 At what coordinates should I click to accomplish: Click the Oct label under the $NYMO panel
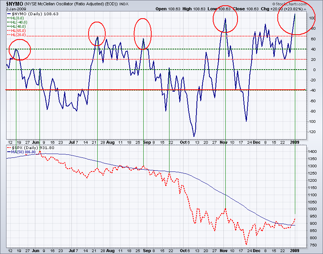coord(183,142)
